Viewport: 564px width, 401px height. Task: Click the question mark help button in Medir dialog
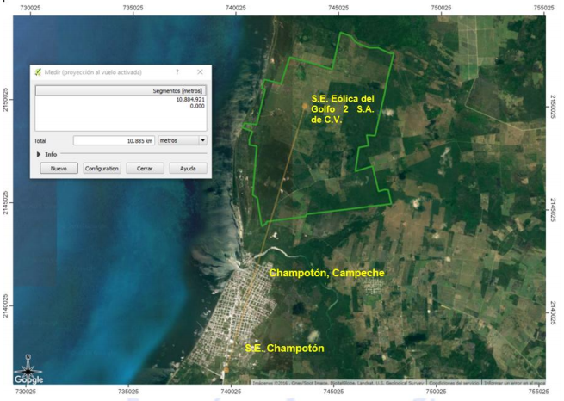click(x=177, y=72)
